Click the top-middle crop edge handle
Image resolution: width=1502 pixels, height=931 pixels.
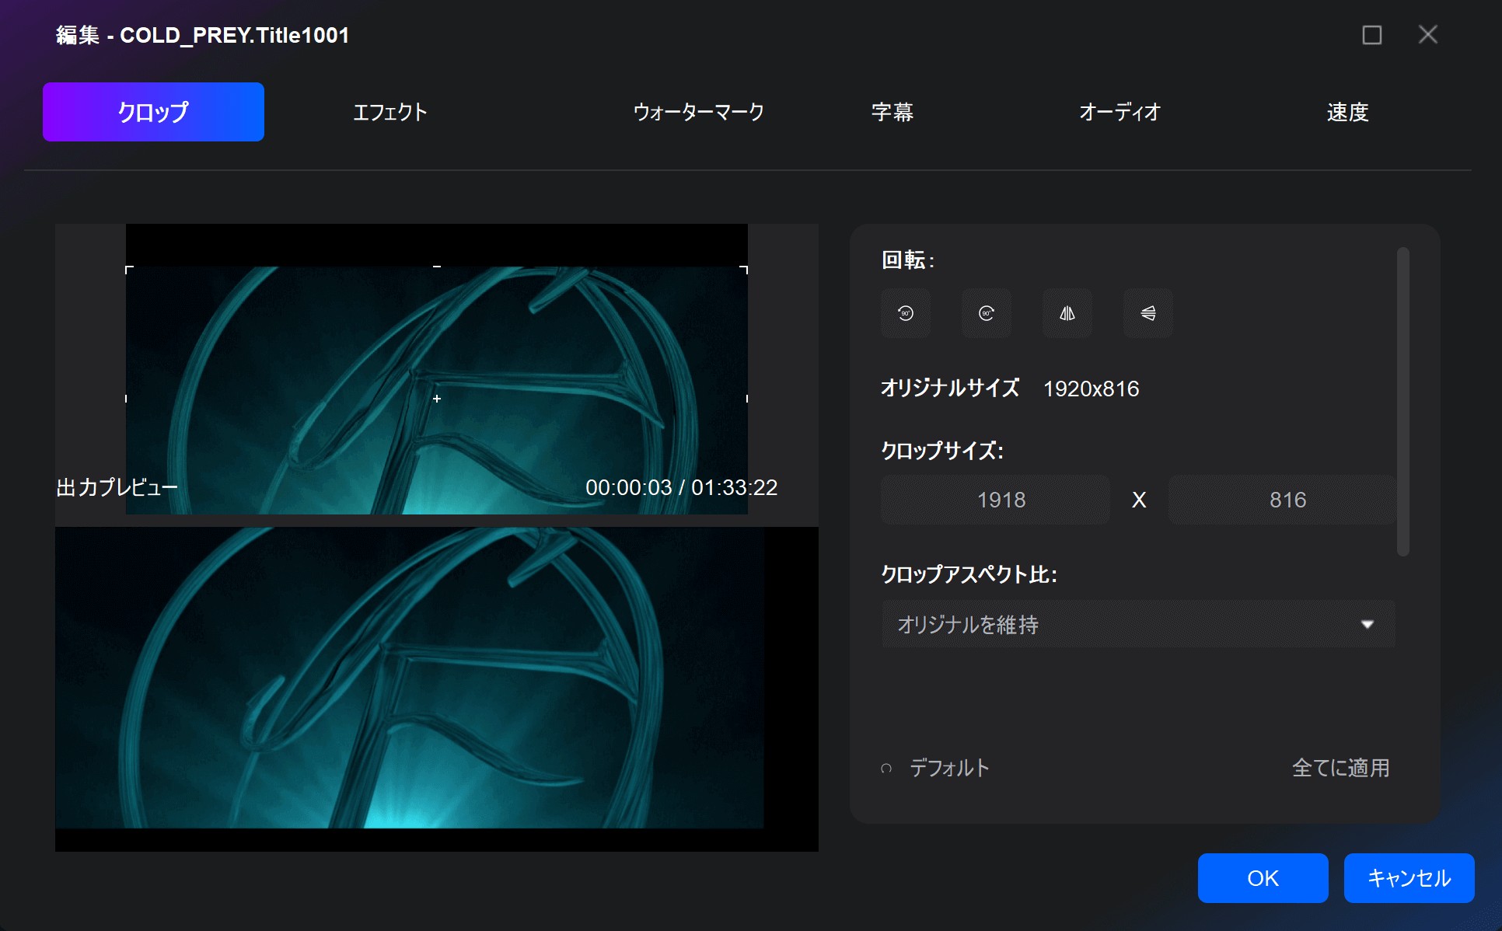point(437,267)
